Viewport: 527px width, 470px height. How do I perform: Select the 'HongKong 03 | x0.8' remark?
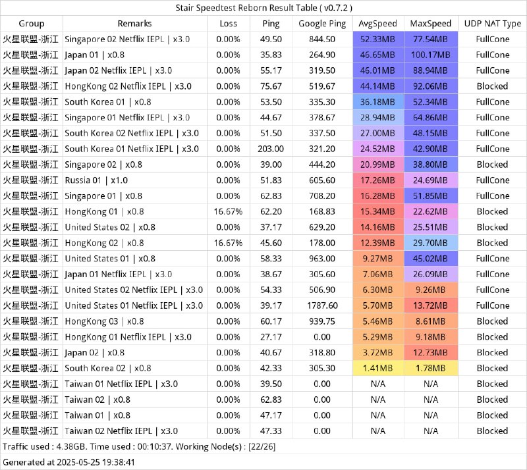(104, 321)
